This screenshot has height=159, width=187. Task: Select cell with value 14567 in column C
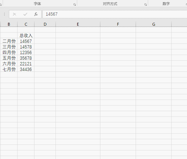[26, 41]
